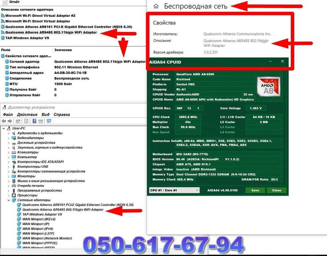Expand the Аудиовходы и аудиовыходы category

[x=8, y=133]
